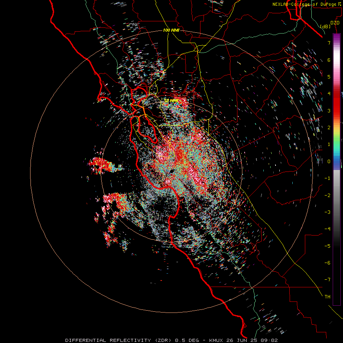Click the [dB] unit label
This screenshot has width=343, height=343.
325,26
